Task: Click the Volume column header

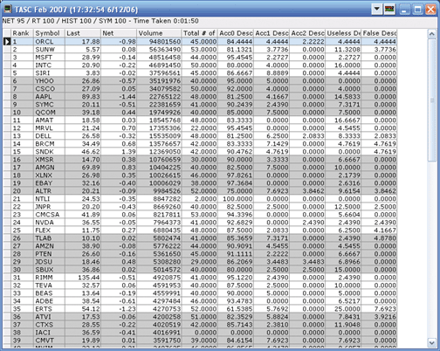Action: coord(159,33)
